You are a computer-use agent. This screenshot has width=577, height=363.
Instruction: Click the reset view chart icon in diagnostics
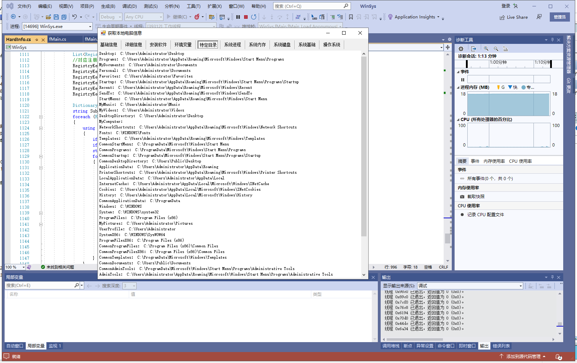506,49
